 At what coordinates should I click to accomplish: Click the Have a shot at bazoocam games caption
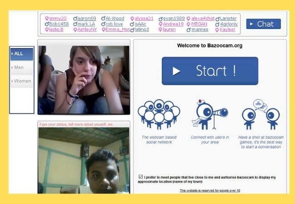pos(261,142)
